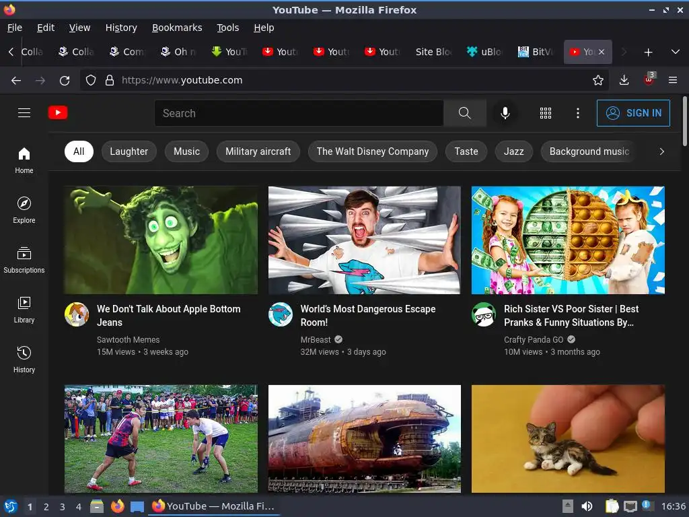Select the All filter chip

point(79,151)
